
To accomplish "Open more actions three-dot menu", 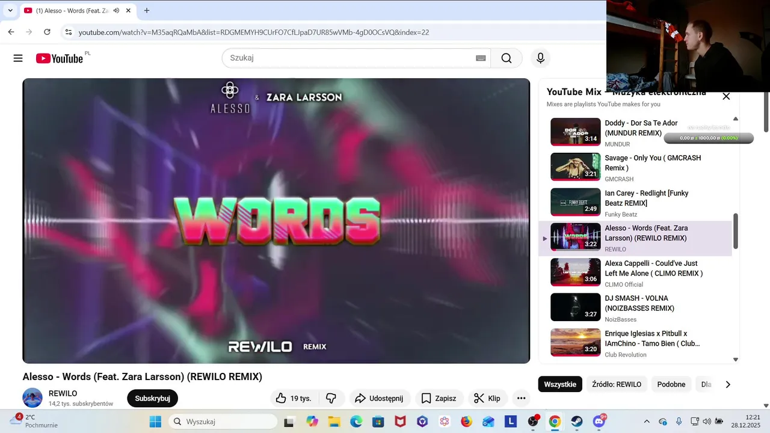I will click(521, 398).
